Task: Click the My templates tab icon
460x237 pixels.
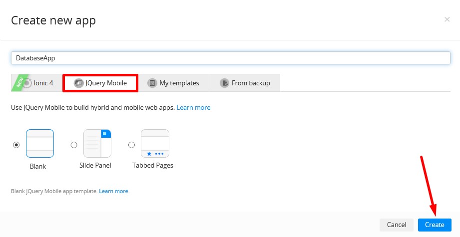Action: pos(152,83)
